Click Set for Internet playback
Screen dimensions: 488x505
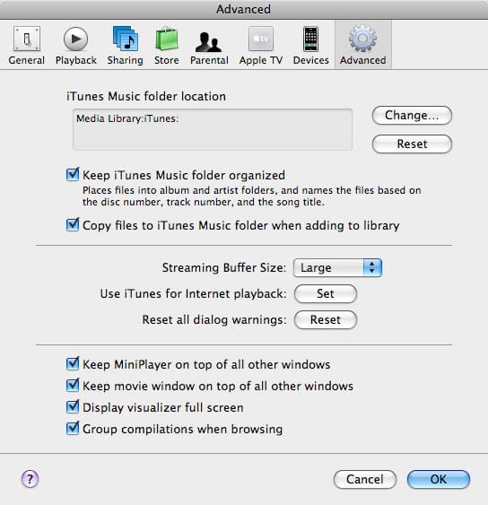(x=326, y=293)
